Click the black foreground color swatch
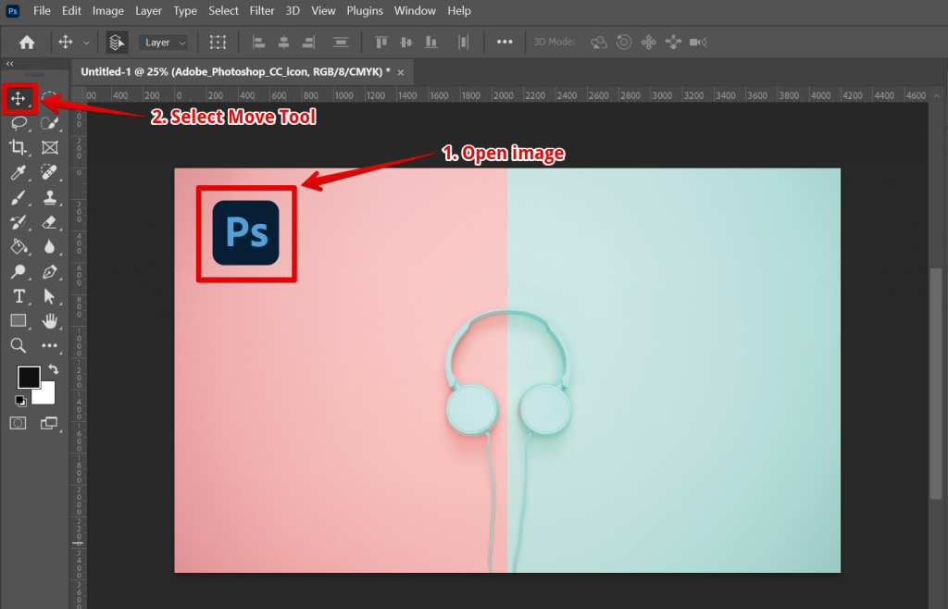948x609 pixels. coord(29,377)
